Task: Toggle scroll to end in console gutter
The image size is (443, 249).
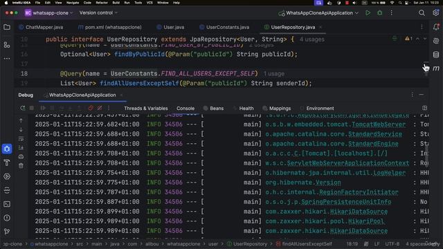Action: 21,147
